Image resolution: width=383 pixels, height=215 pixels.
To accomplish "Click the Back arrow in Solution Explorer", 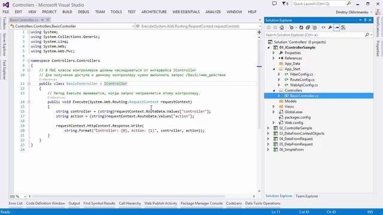I will point(269,27).
